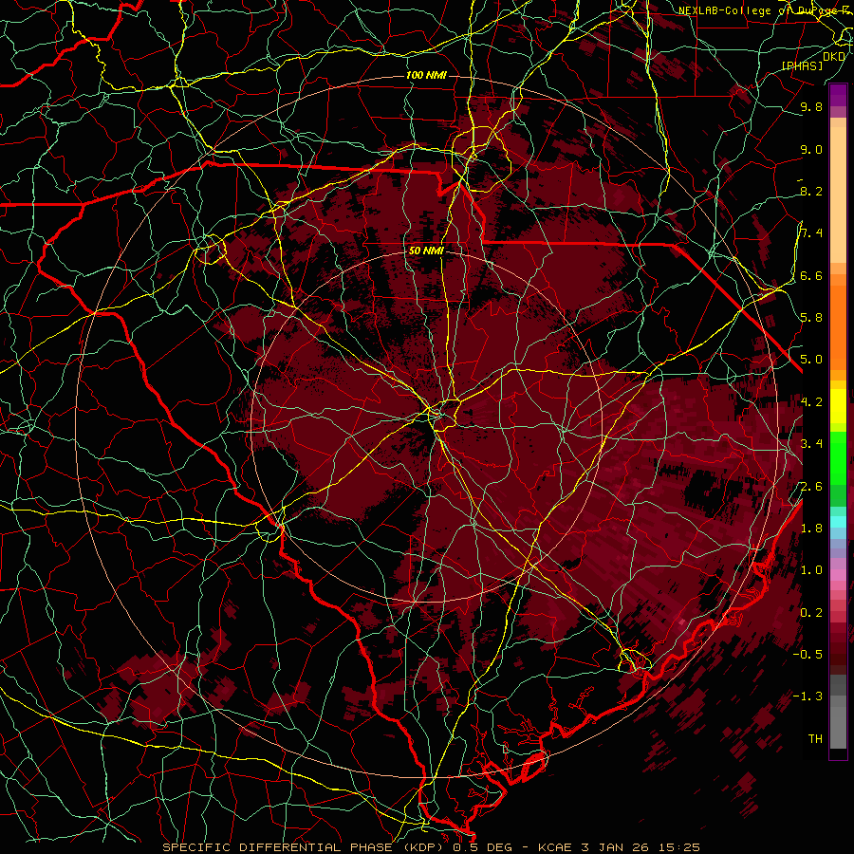Click the 1.0 legend value

(811, 570)
